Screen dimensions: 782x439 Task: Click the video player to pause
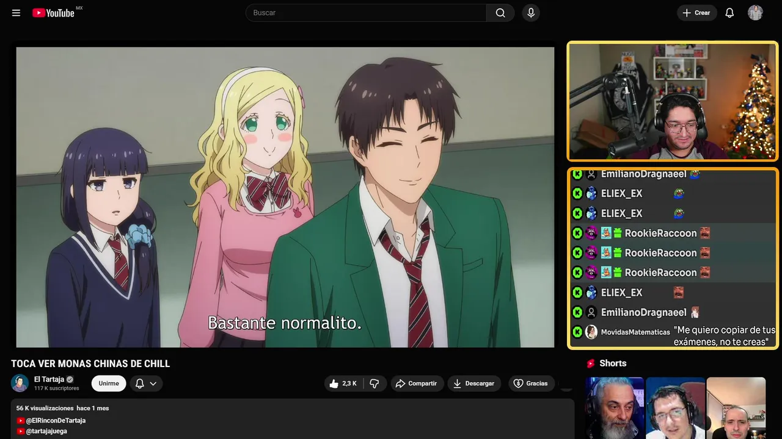pyautogui.click(x=285, y=198)
